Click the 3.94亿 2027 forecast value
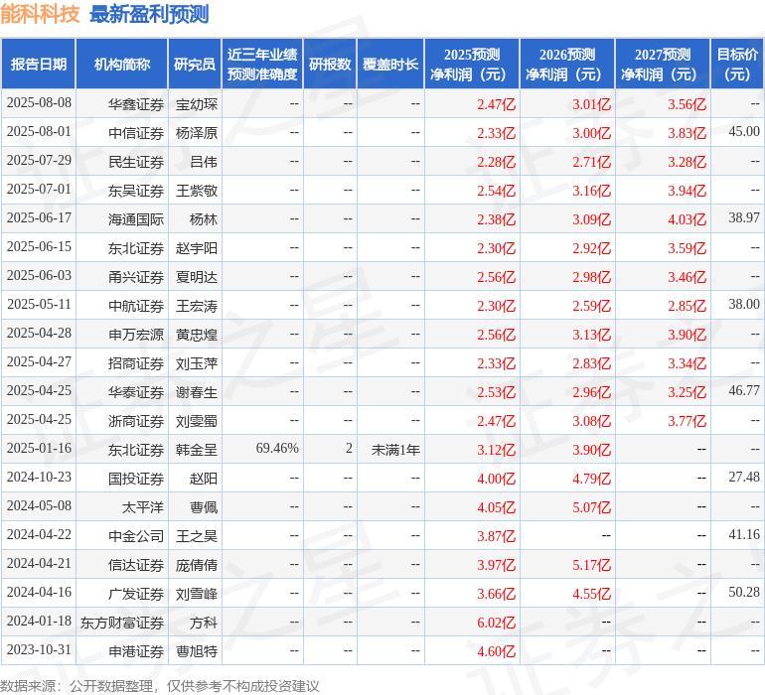The height and width of the screenshot is (695, 765). pos(687,191)
